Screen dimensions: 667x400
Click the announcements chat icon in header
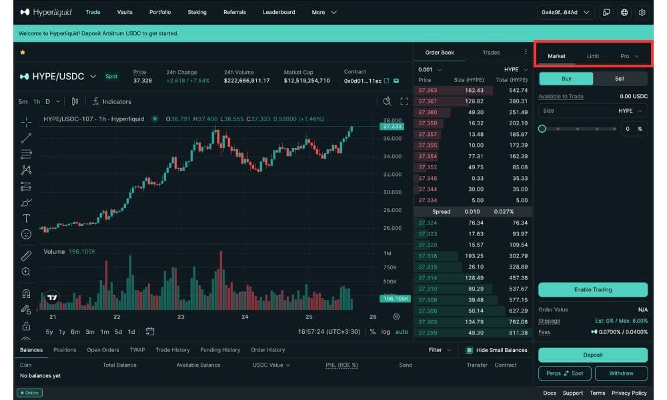606,12
